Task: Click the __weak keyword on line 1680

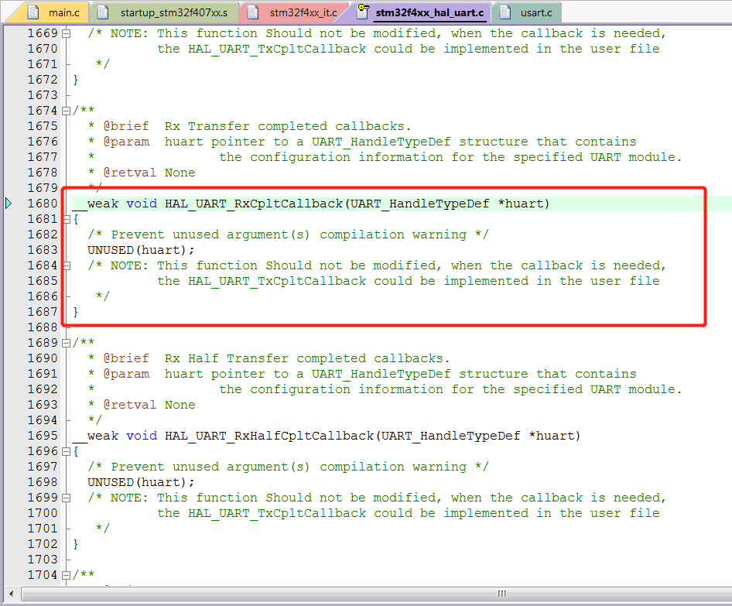Action: tap(96, 204)
